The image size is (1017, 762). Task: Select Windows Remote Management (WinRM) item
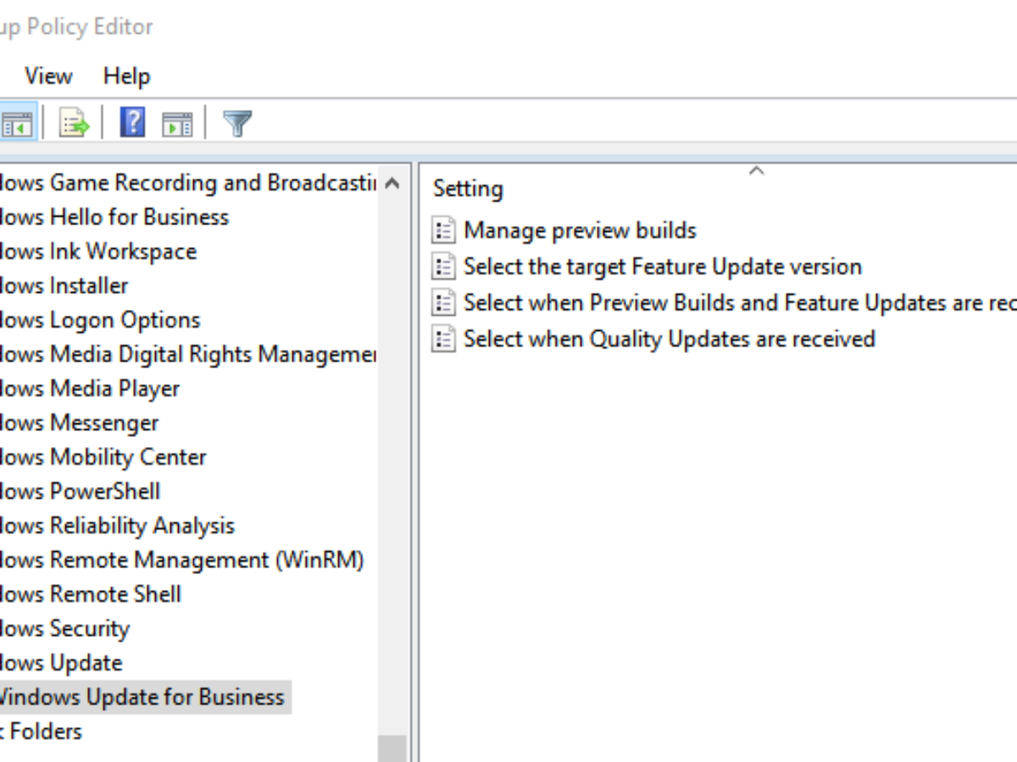click(182, 560)
